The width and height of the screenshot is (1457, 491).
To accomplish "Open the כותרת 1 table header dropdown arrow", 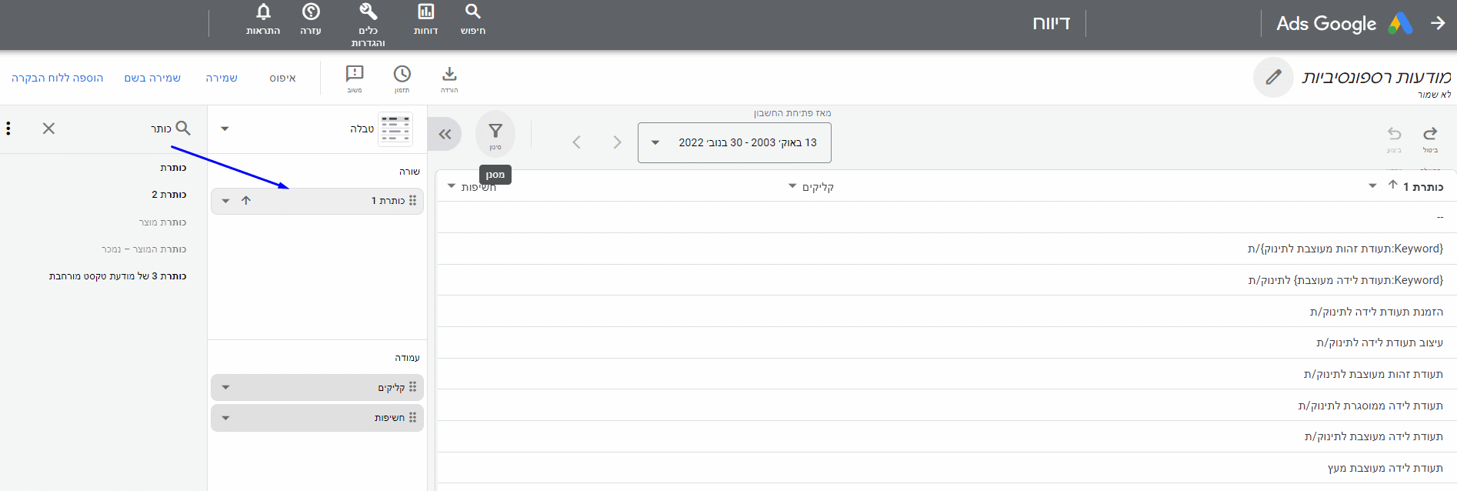I will 1372,186.
